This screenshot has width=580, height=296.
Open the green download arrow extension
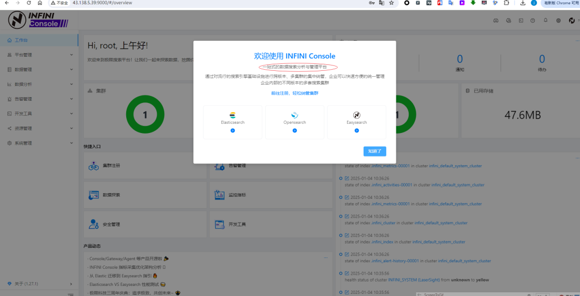[473, 3]
